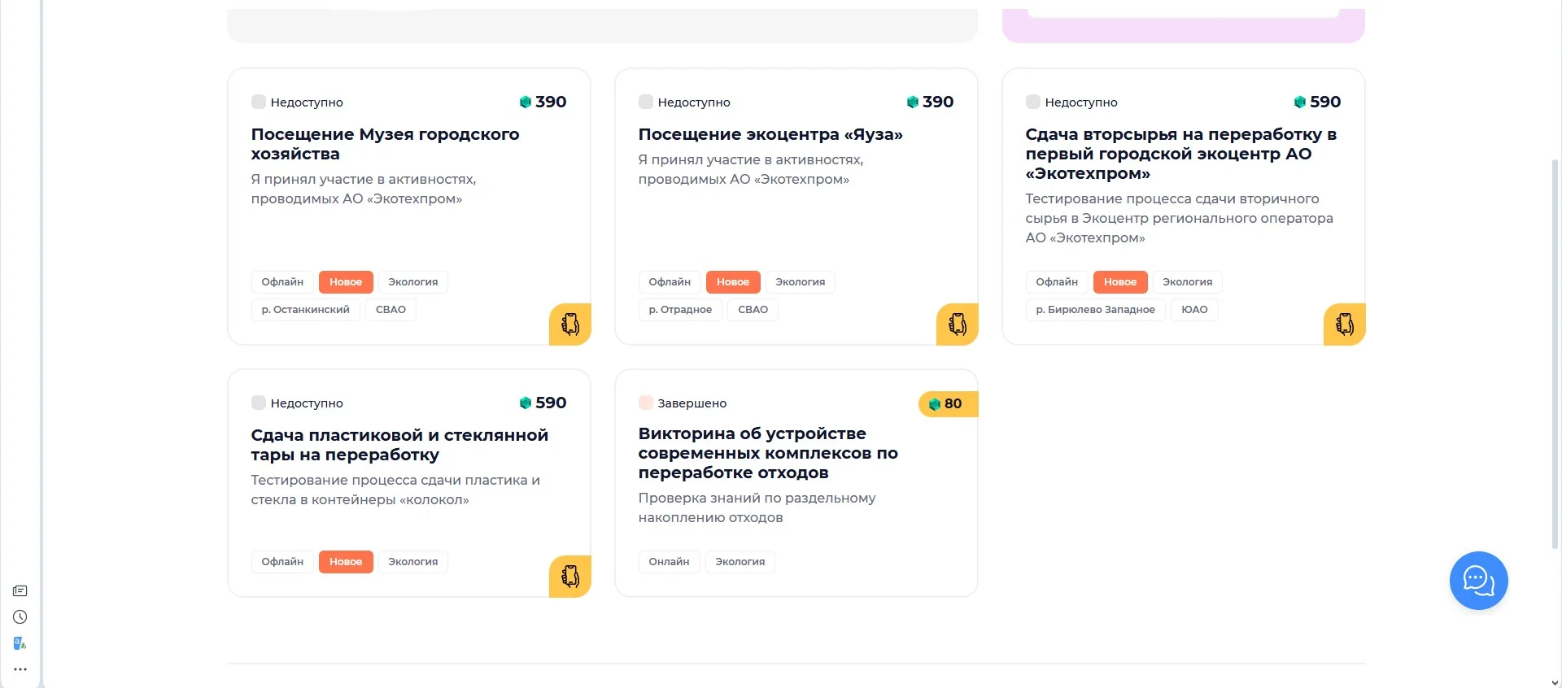This screenshot has height=688, width=1562.
Task: Click the phone icon on Сдача вторсырья card
Action: coord(1345,324)
